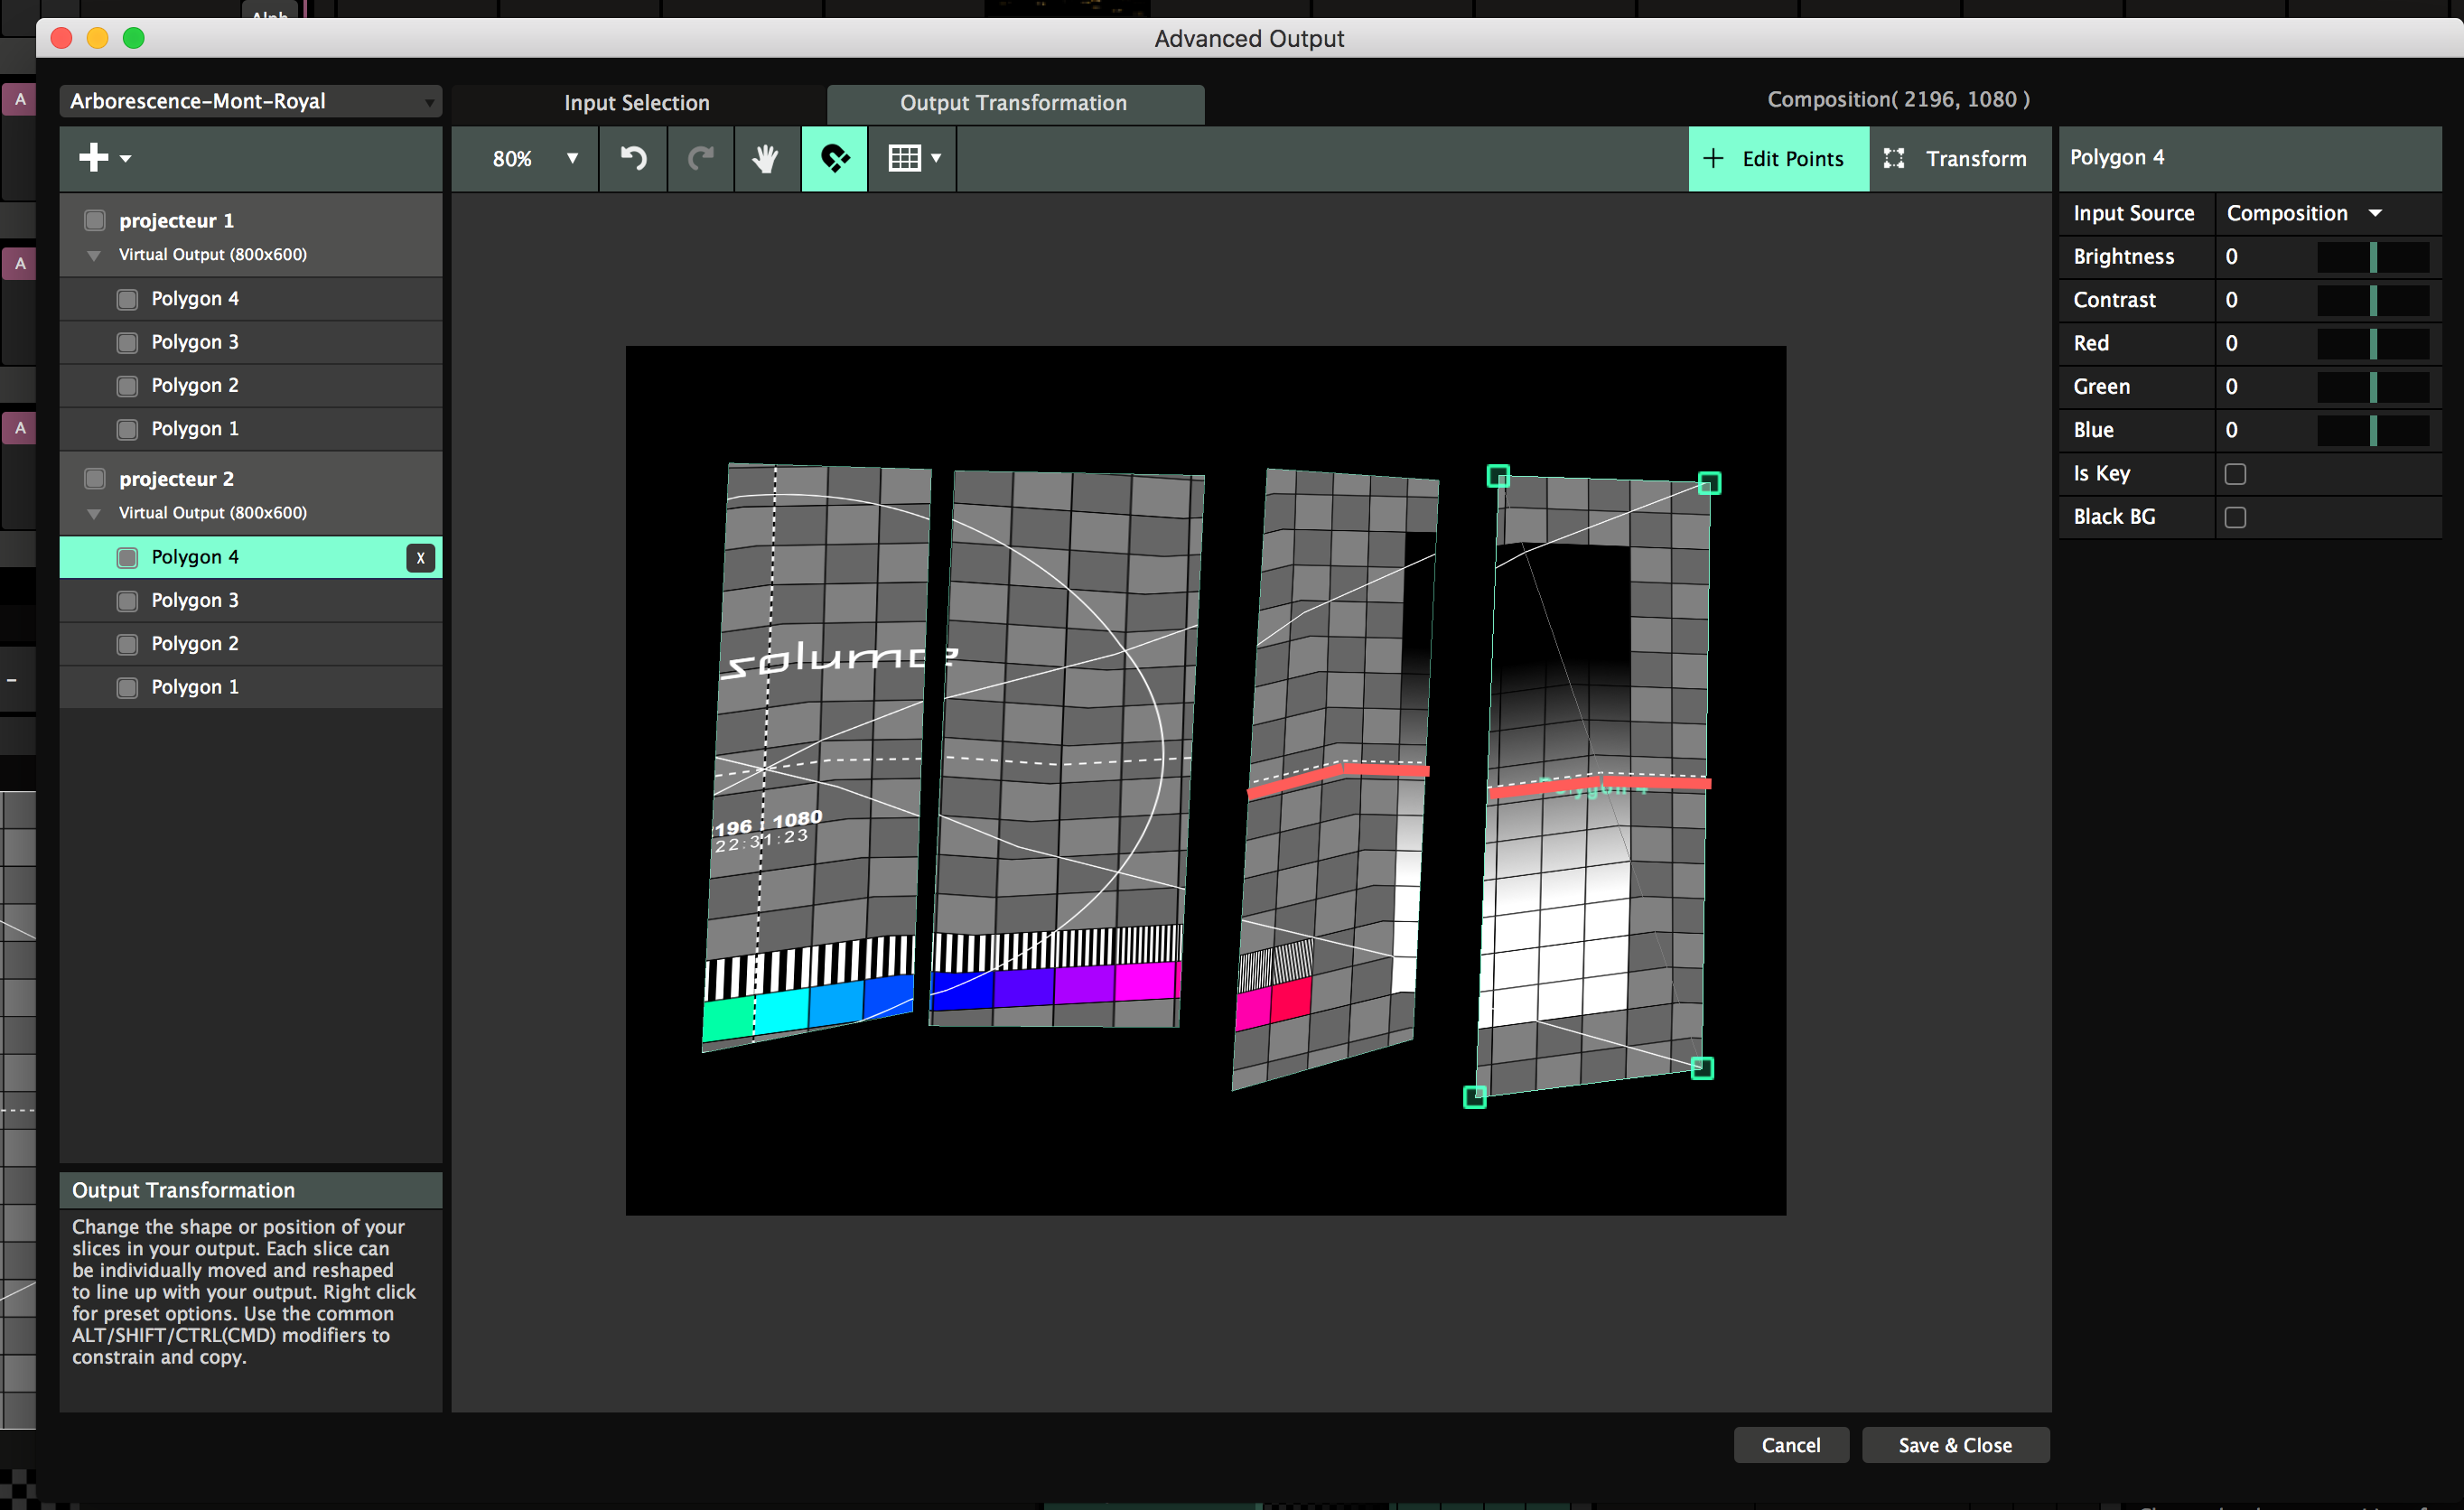Adjust the Brightness slider
This screenshot has width=2464, height=1510.
click(x=2372, y=257)
